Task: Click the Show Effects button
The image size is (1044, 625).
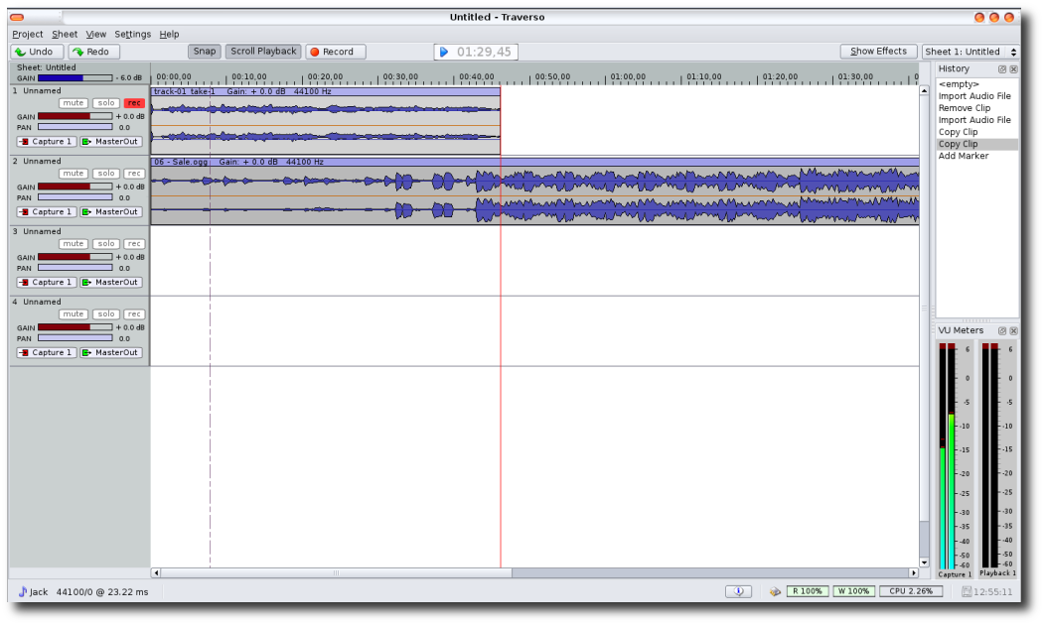Action: [x=878, y=52]
